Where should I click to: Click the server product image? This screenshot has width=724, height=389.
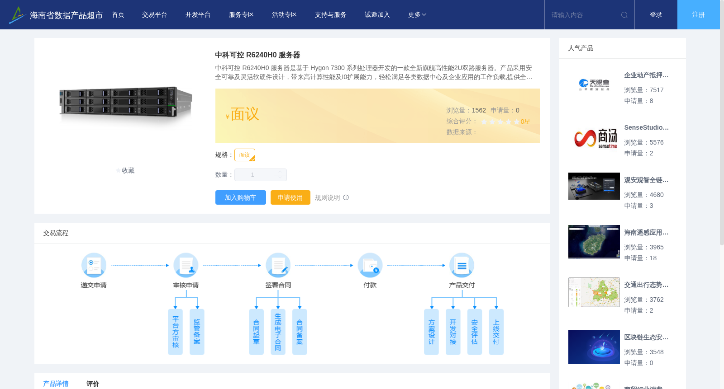point(126,103)
